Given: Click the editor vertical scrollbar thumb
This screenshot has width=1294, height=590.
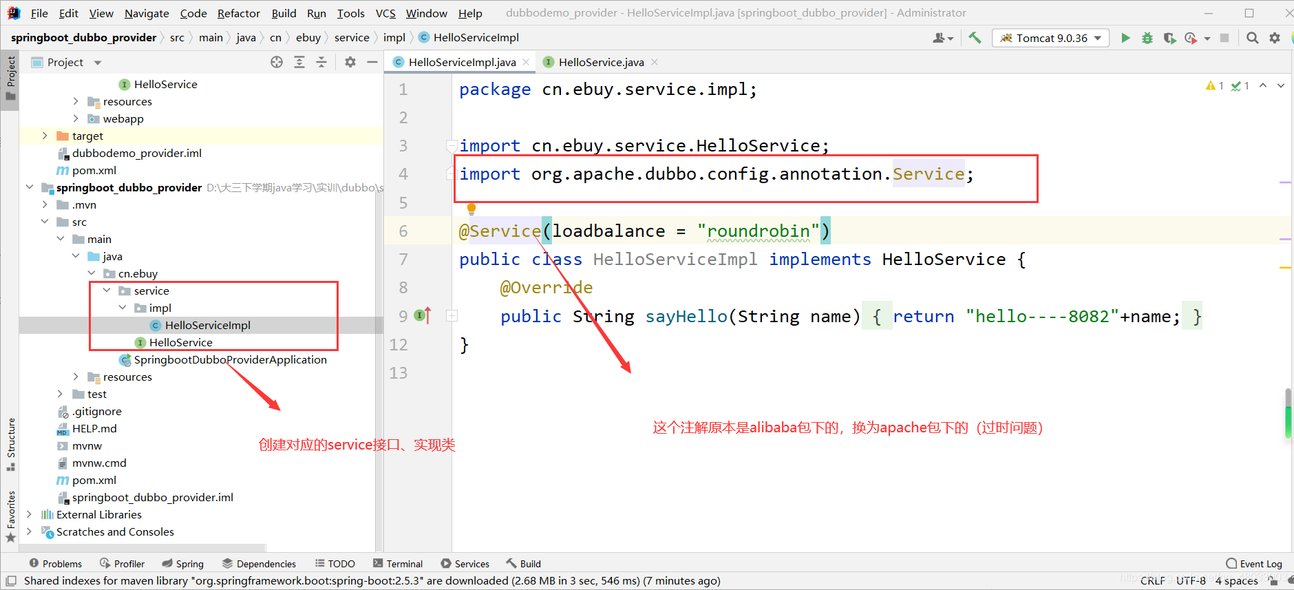Looking at the screenshot, I should [1288, 413].
